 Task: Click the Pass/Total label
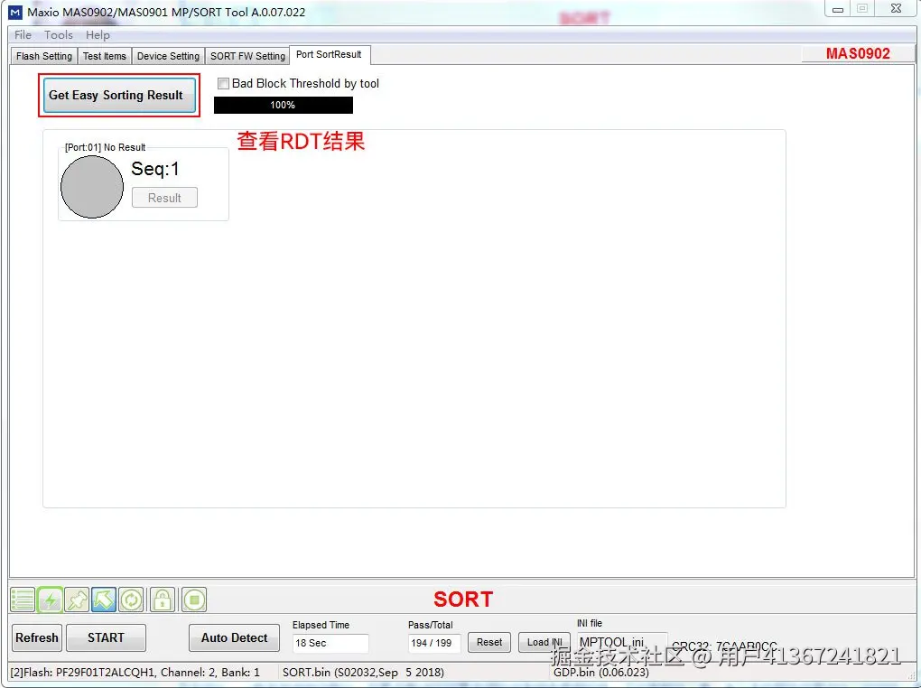pyautogui.click(x=431, y=625)
